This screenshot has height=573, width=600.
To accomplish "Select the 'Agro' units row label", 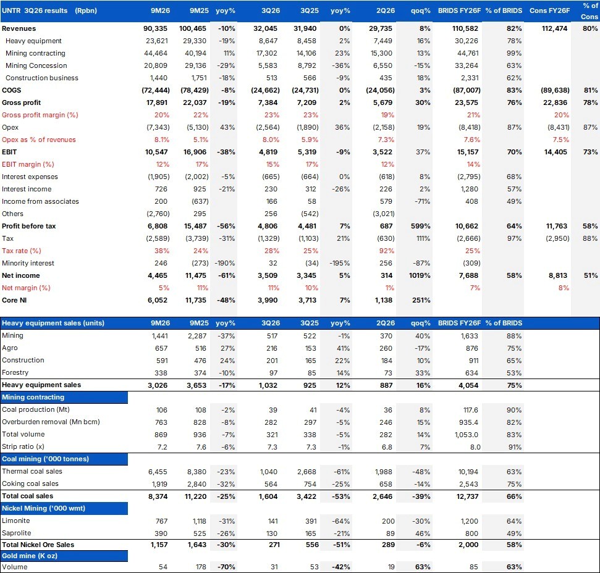I will pyautogui.click(x=9, y=348).
